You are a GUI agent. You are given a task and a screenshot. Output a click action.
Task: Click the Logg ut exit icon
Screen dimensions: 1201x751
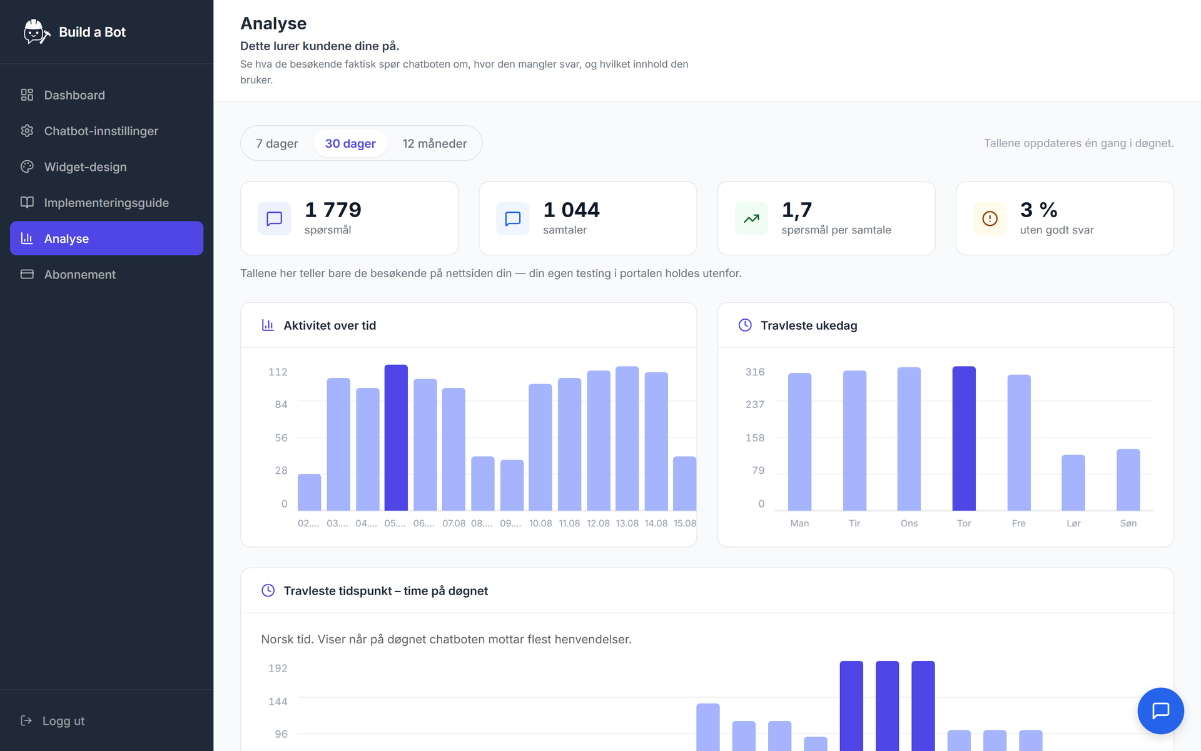(26, 721)
